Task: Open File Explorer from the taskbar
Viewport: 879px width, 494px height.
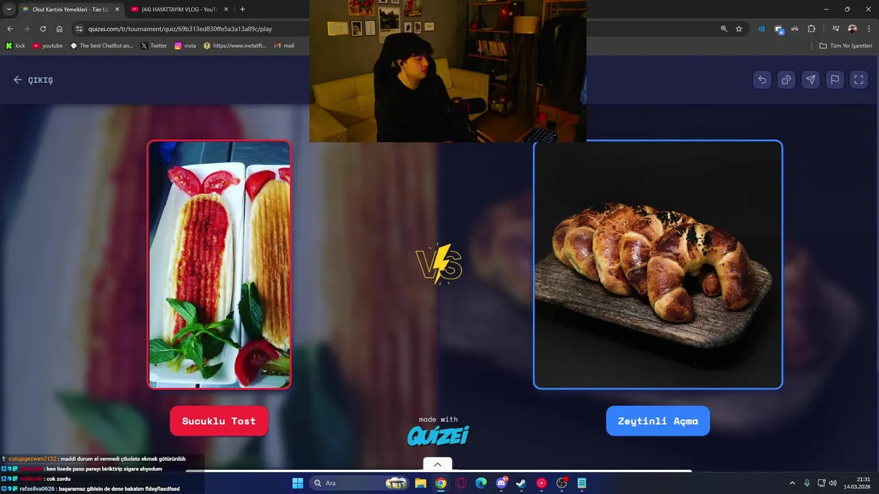Action: click(420, 483)
